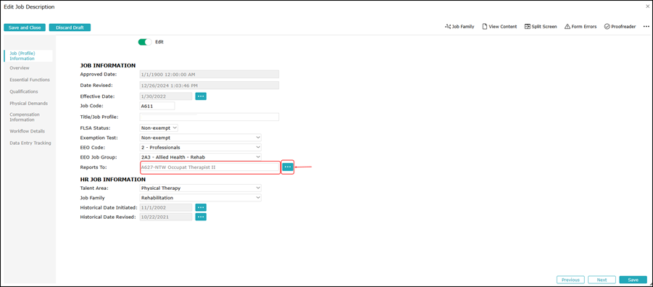The height and width of the screenshot is (287, 653).
Task: Click the Approved Date field
Action: tap(209, 74)
